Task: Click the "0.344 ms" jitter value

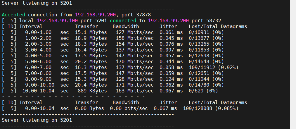Action: [x=171, y=61]
